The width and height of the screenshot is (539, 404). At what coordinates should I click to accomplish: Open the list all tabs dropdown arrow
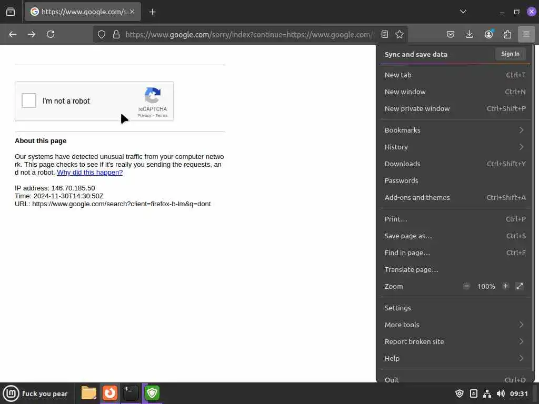click(463, 12)
